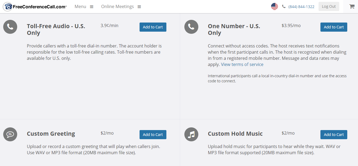358x166 pixels.
Task: Click the US flag language icon
Action: (x=274, y=7)
